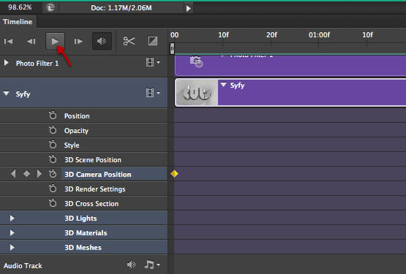This screenshot has height=274, width=406.
Task: Add a keyframe on 3D Camera Position
Action: pos(26,174)
